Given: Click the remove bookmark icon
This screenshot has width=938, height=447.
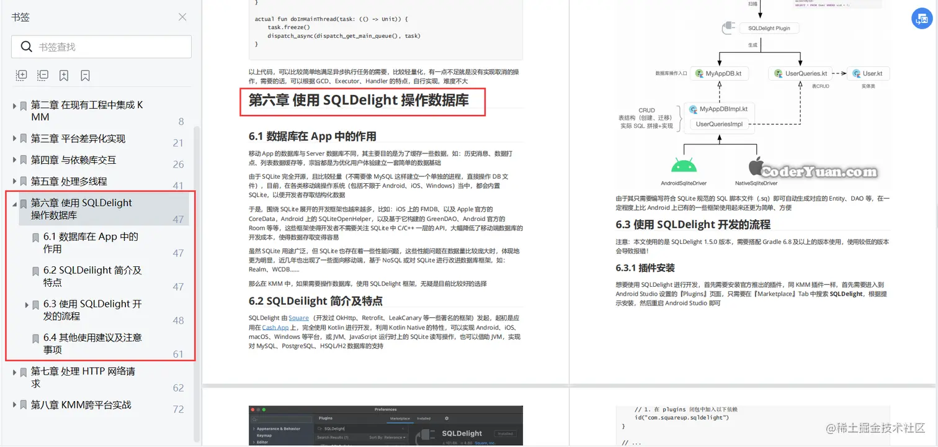Looking at the screenshot, I should [85, 75].
